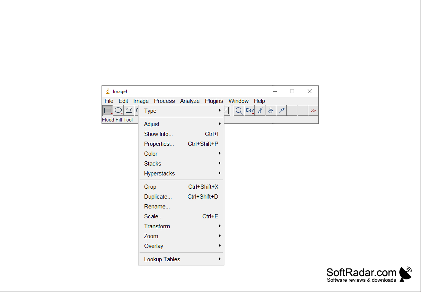The height and width of the screenshot is (292, 421).
Task: Open the Help menu
Action: click(x=259, y=101)
